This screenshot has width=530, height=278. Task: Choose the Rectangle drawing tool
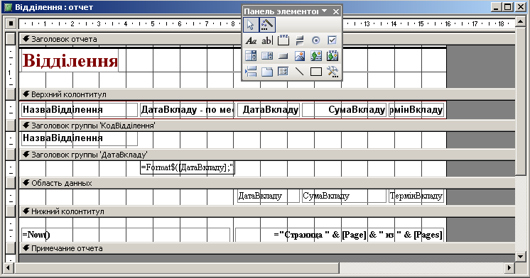click(315, 72)
